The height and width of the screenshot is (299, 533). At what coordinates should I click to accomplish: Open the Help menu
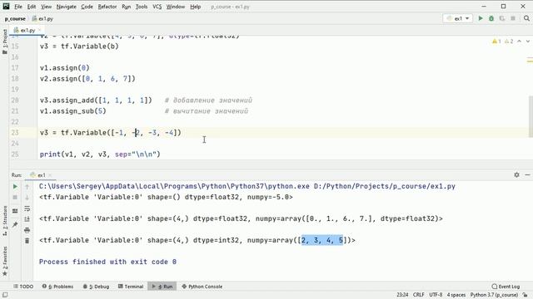click(x=195, y=7)
